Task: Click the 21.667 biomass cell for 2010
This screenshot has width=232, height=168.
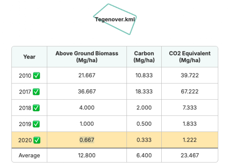Action: pos(87,76)
